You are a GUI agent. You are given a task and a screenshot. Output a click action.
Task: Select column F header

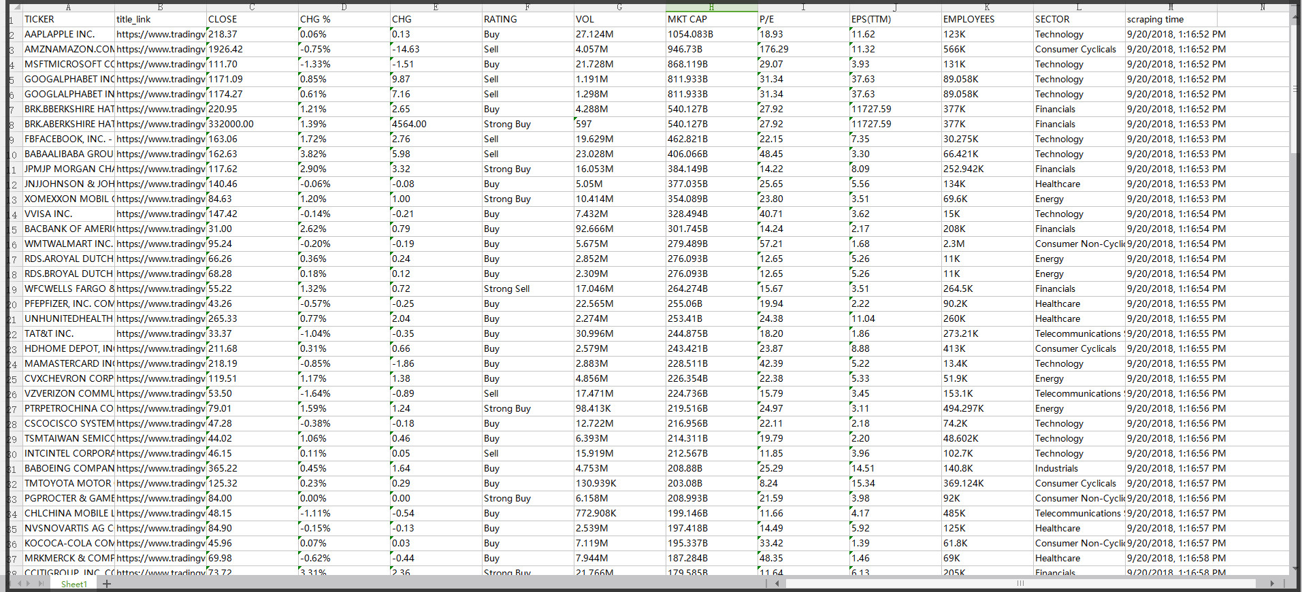pos(527,7)
